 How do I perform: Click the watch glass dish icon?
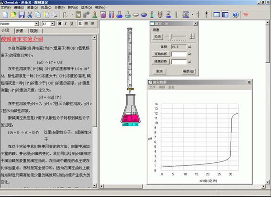point(135,15)
